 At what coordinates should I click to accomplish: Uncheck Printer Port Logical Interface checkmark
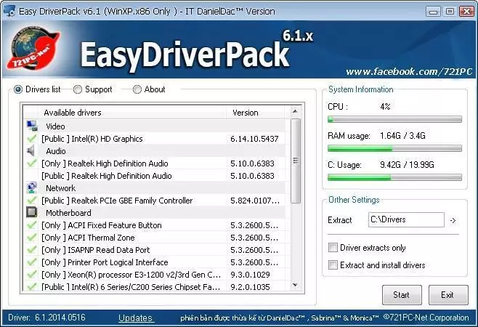coord(31,262)
